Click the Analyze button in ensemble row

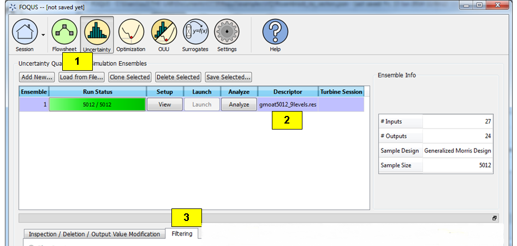239,104
